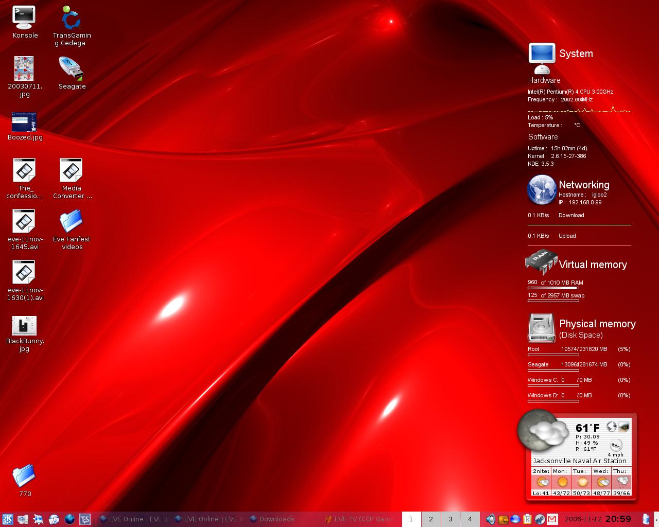Open the BlackBunny.jpg image file

[24, 326]
